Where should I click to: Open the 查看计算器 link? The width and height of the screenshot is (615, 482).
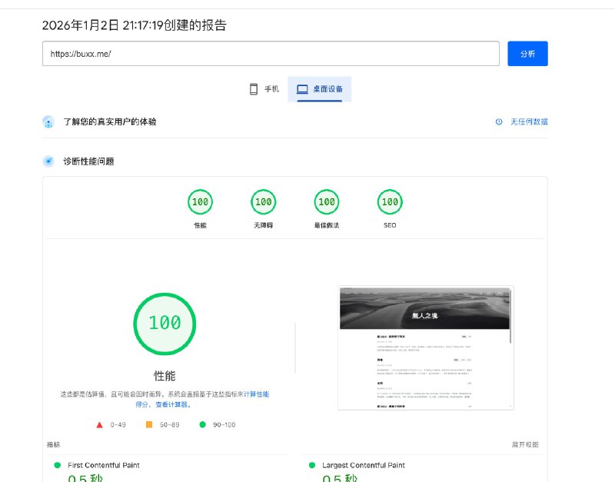point(173,404)
